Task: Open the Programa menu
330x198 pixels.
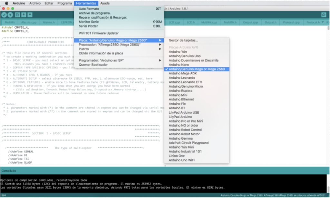Action: coord(64,3)
